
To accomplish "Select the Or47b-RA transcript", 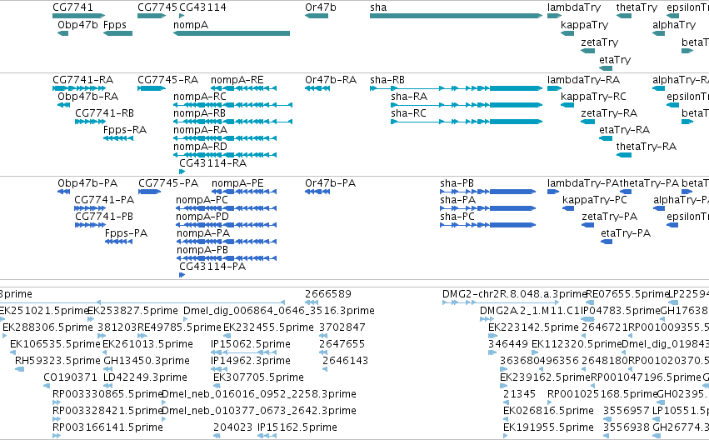I will [317, 88].
